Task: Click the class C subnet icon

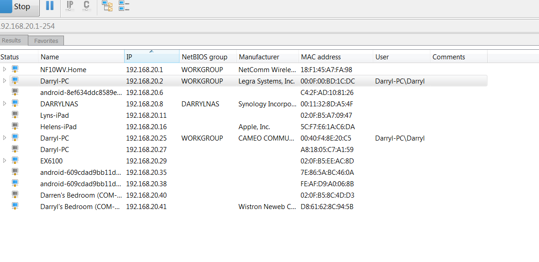Action: [86, 6]
